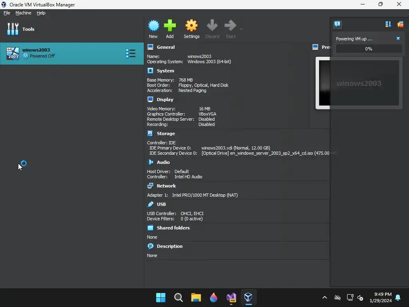Click the notification center exclamation icon
409x307 pixels.
point(337,24)
